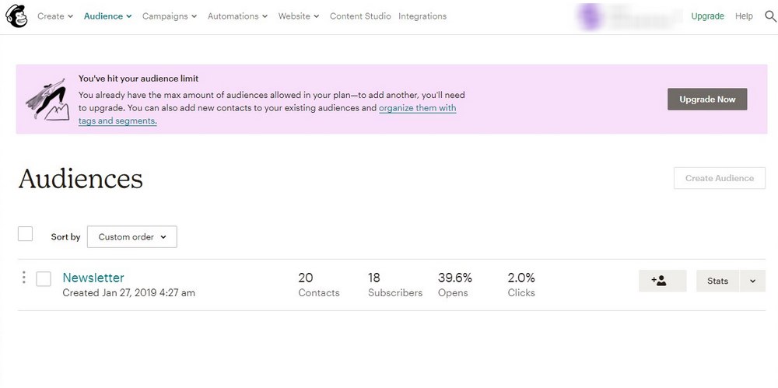
Task: Open the Newsletter row three-dot handle
Action: (x=24, y=278)
